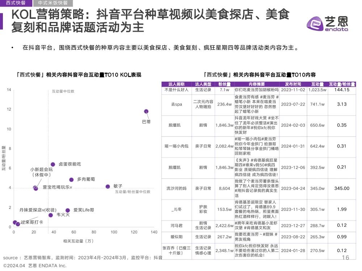This screenshot has height=271, width=362.
Task: Select the 西式快餐 tab
Action: click(x=16, y=3)
